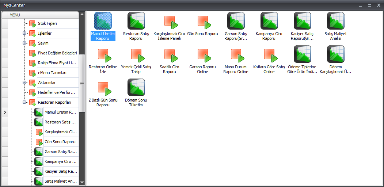This screenshot has width=384, height=187.
Task: Expand the Aktarımlar tree node
Action: click(x=24, y=83)
